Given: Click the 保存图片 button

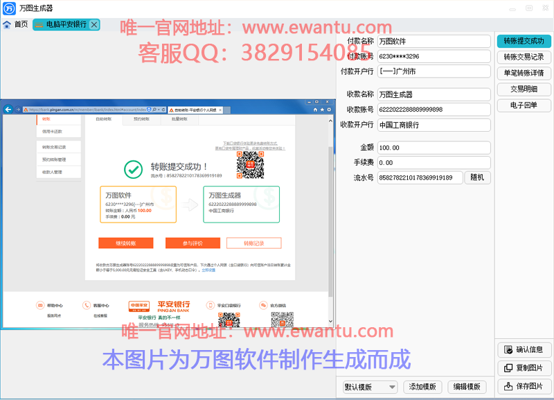Looking at the screenshot, I should tap(524, 386).
